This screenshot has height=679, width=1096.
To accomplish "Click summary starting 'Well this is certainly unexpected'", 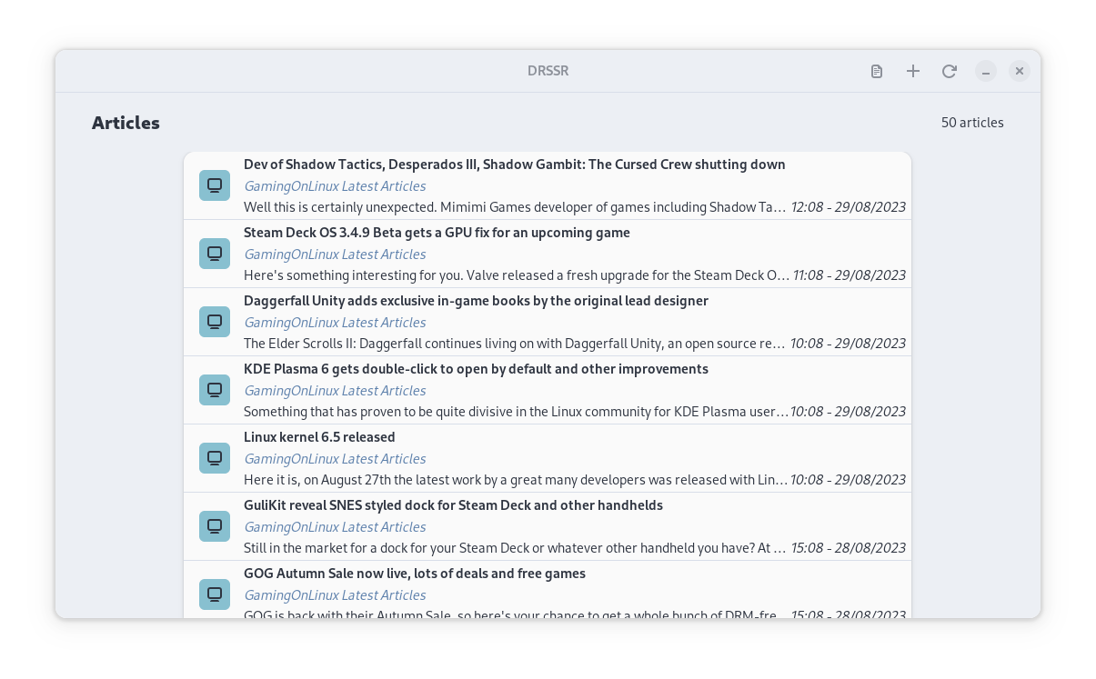I will (x=515, y=207).
